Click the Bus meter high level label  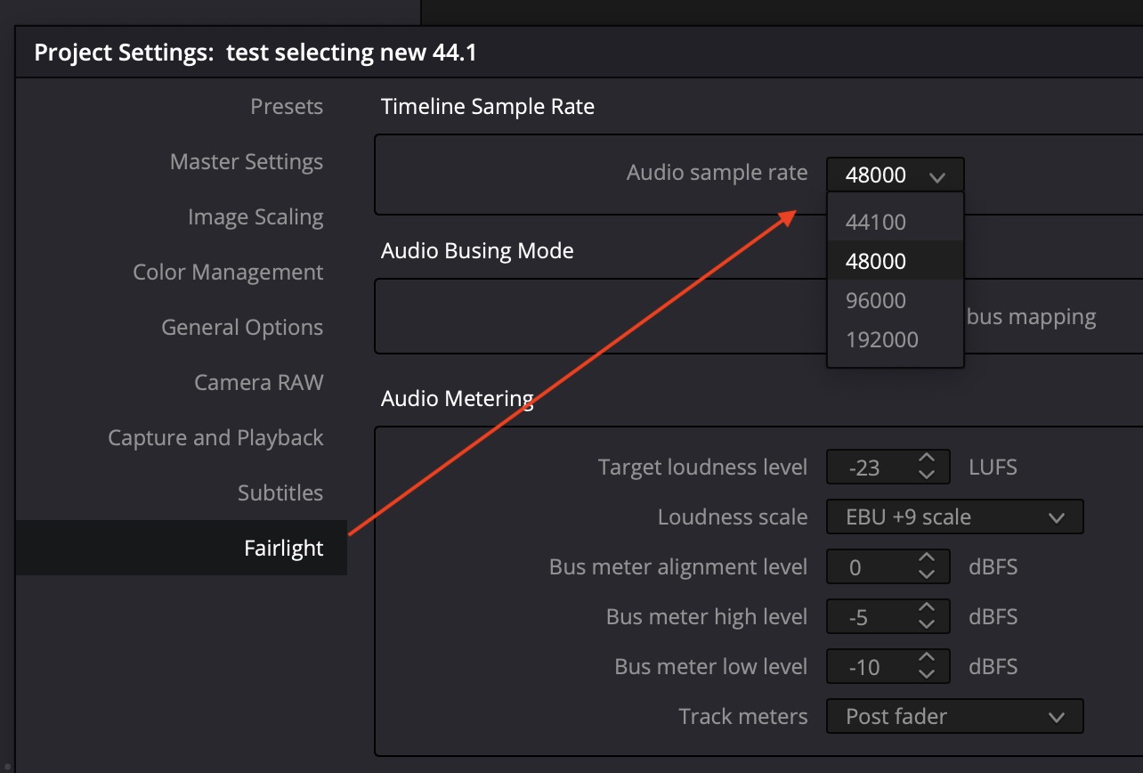coord(707,617)
